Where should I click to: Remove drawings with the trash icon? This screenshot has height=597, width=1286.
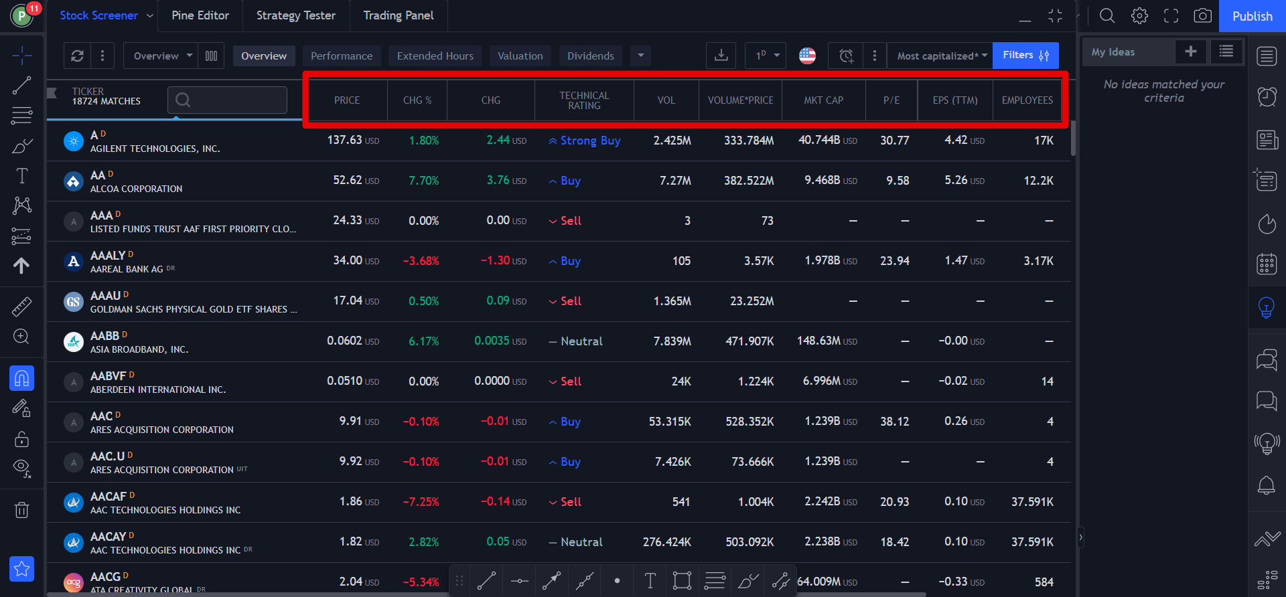pyautogui.click(x=21, y=510)
